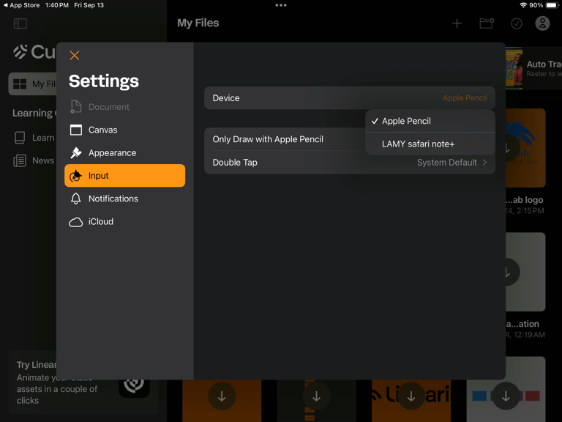This screenshot has width=562, height=422.
Task: Download the dark file second from left at bottom
Action: pyautogui.click(x=316, y=396)
